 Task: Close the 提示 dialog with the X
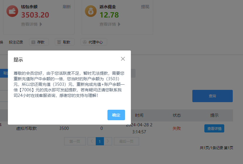point(123,59)
